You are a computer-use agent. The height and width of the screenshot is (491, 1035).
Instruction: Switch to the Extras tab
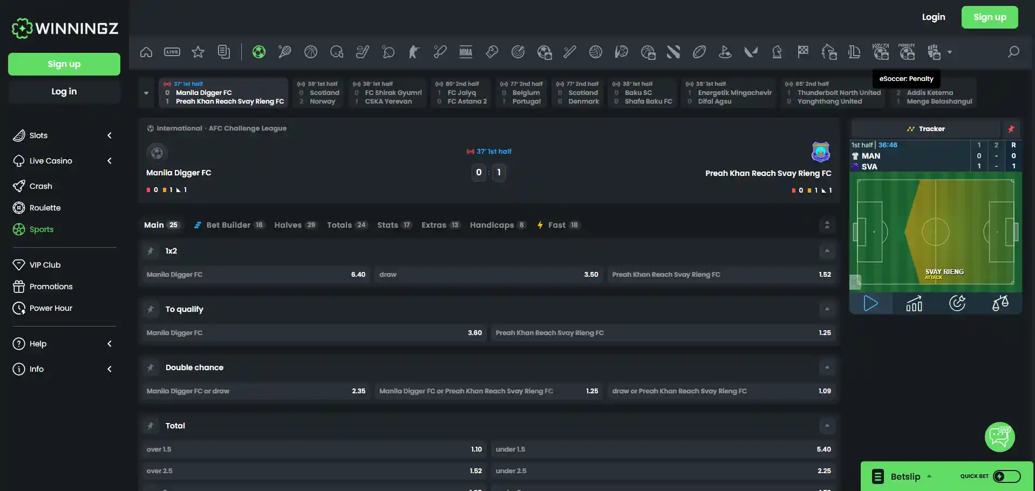click(x=441, y=225)
